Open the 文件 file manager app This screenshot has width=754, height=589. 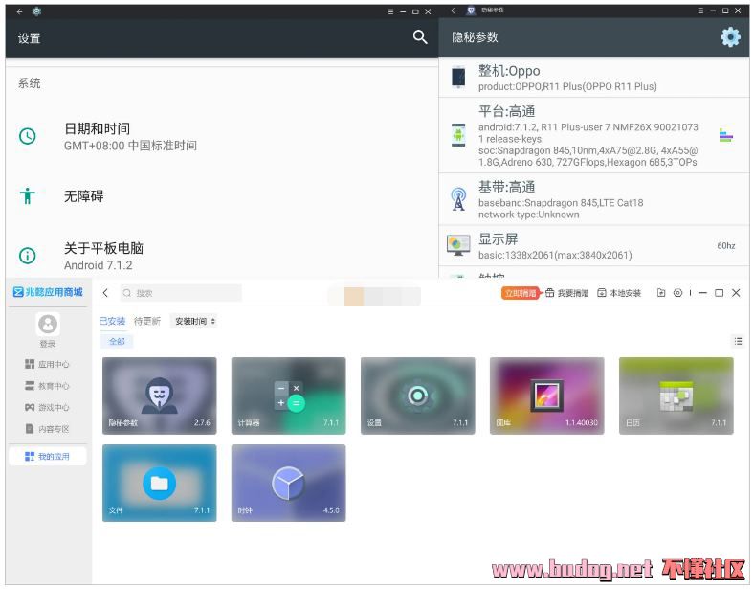pyautogui.click(x=159, y=483)
